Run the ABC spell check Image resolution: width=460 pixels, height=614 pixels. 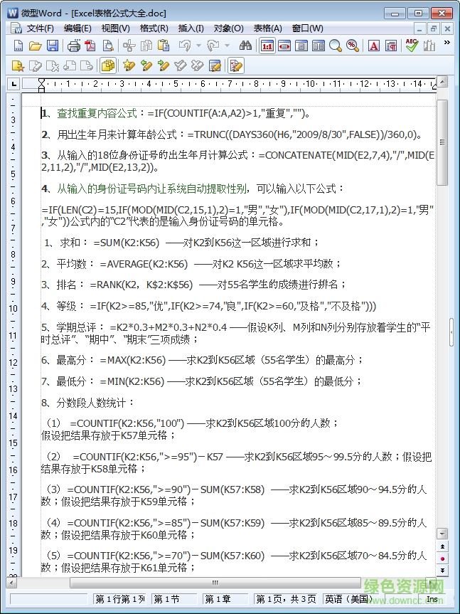click(412, 46)
